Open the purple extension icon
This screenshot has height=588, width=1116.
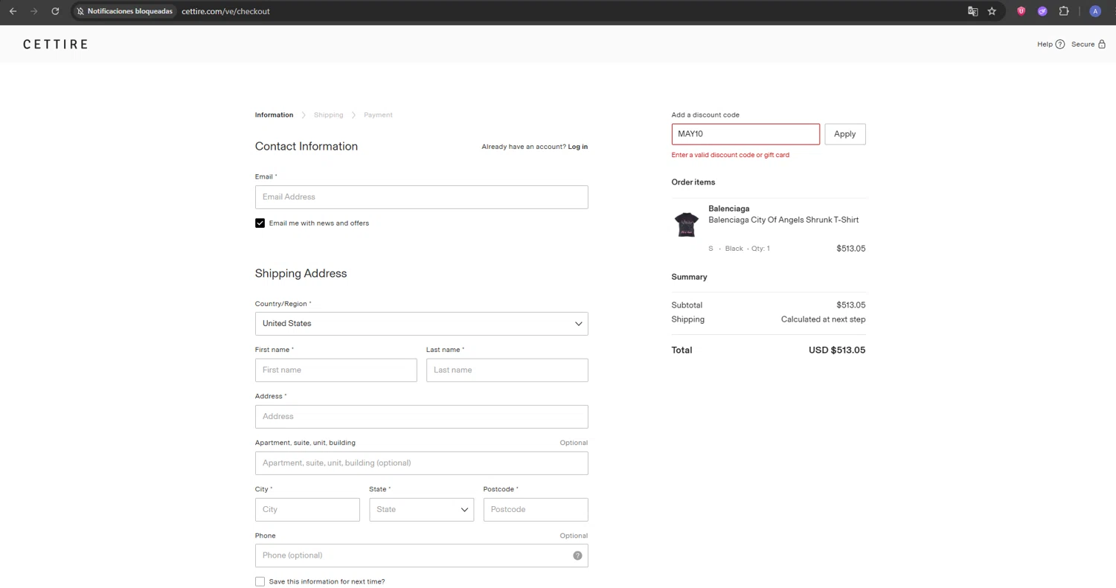[1042, 11]
